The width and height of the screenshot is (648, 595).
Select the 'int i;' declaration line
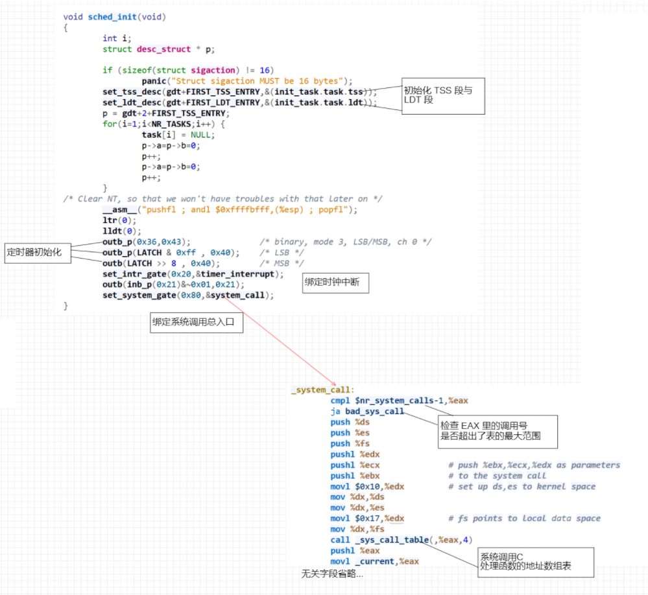(117, 38)
